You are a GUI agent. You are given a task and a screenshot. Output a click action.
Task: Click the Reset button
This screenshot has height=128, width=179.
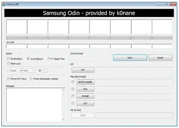pyautogui.click(x=160, y=58)
